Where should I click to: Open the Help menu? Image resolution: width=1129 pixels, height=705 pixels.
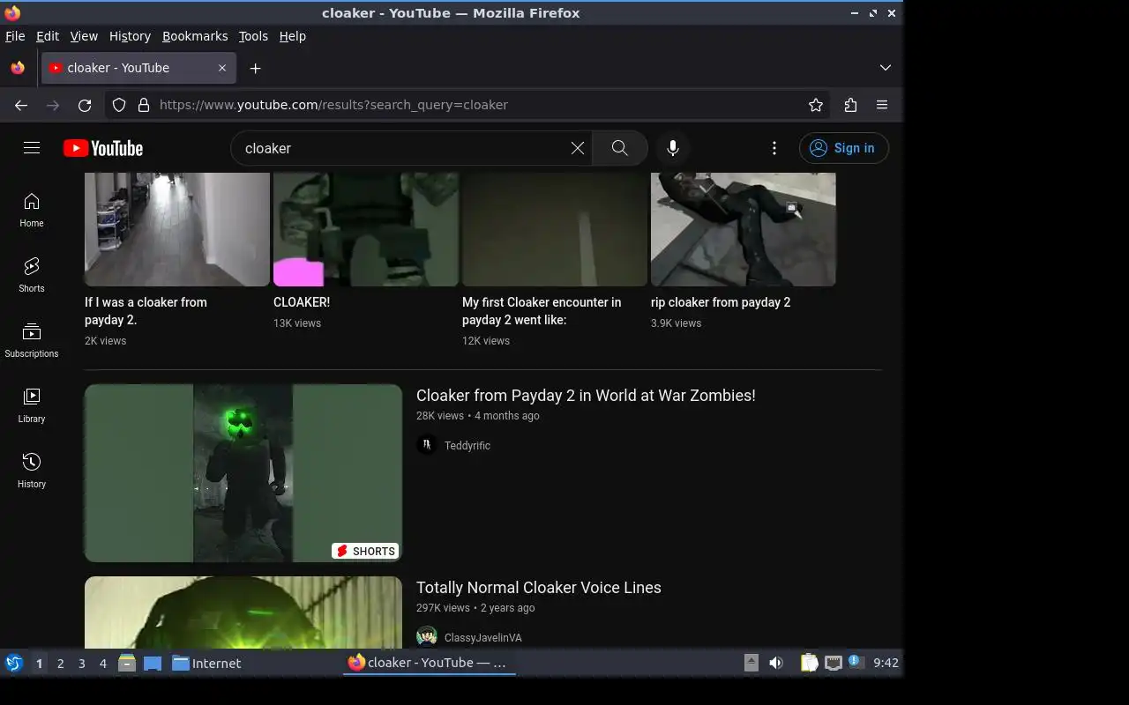(x=293, y=36)
